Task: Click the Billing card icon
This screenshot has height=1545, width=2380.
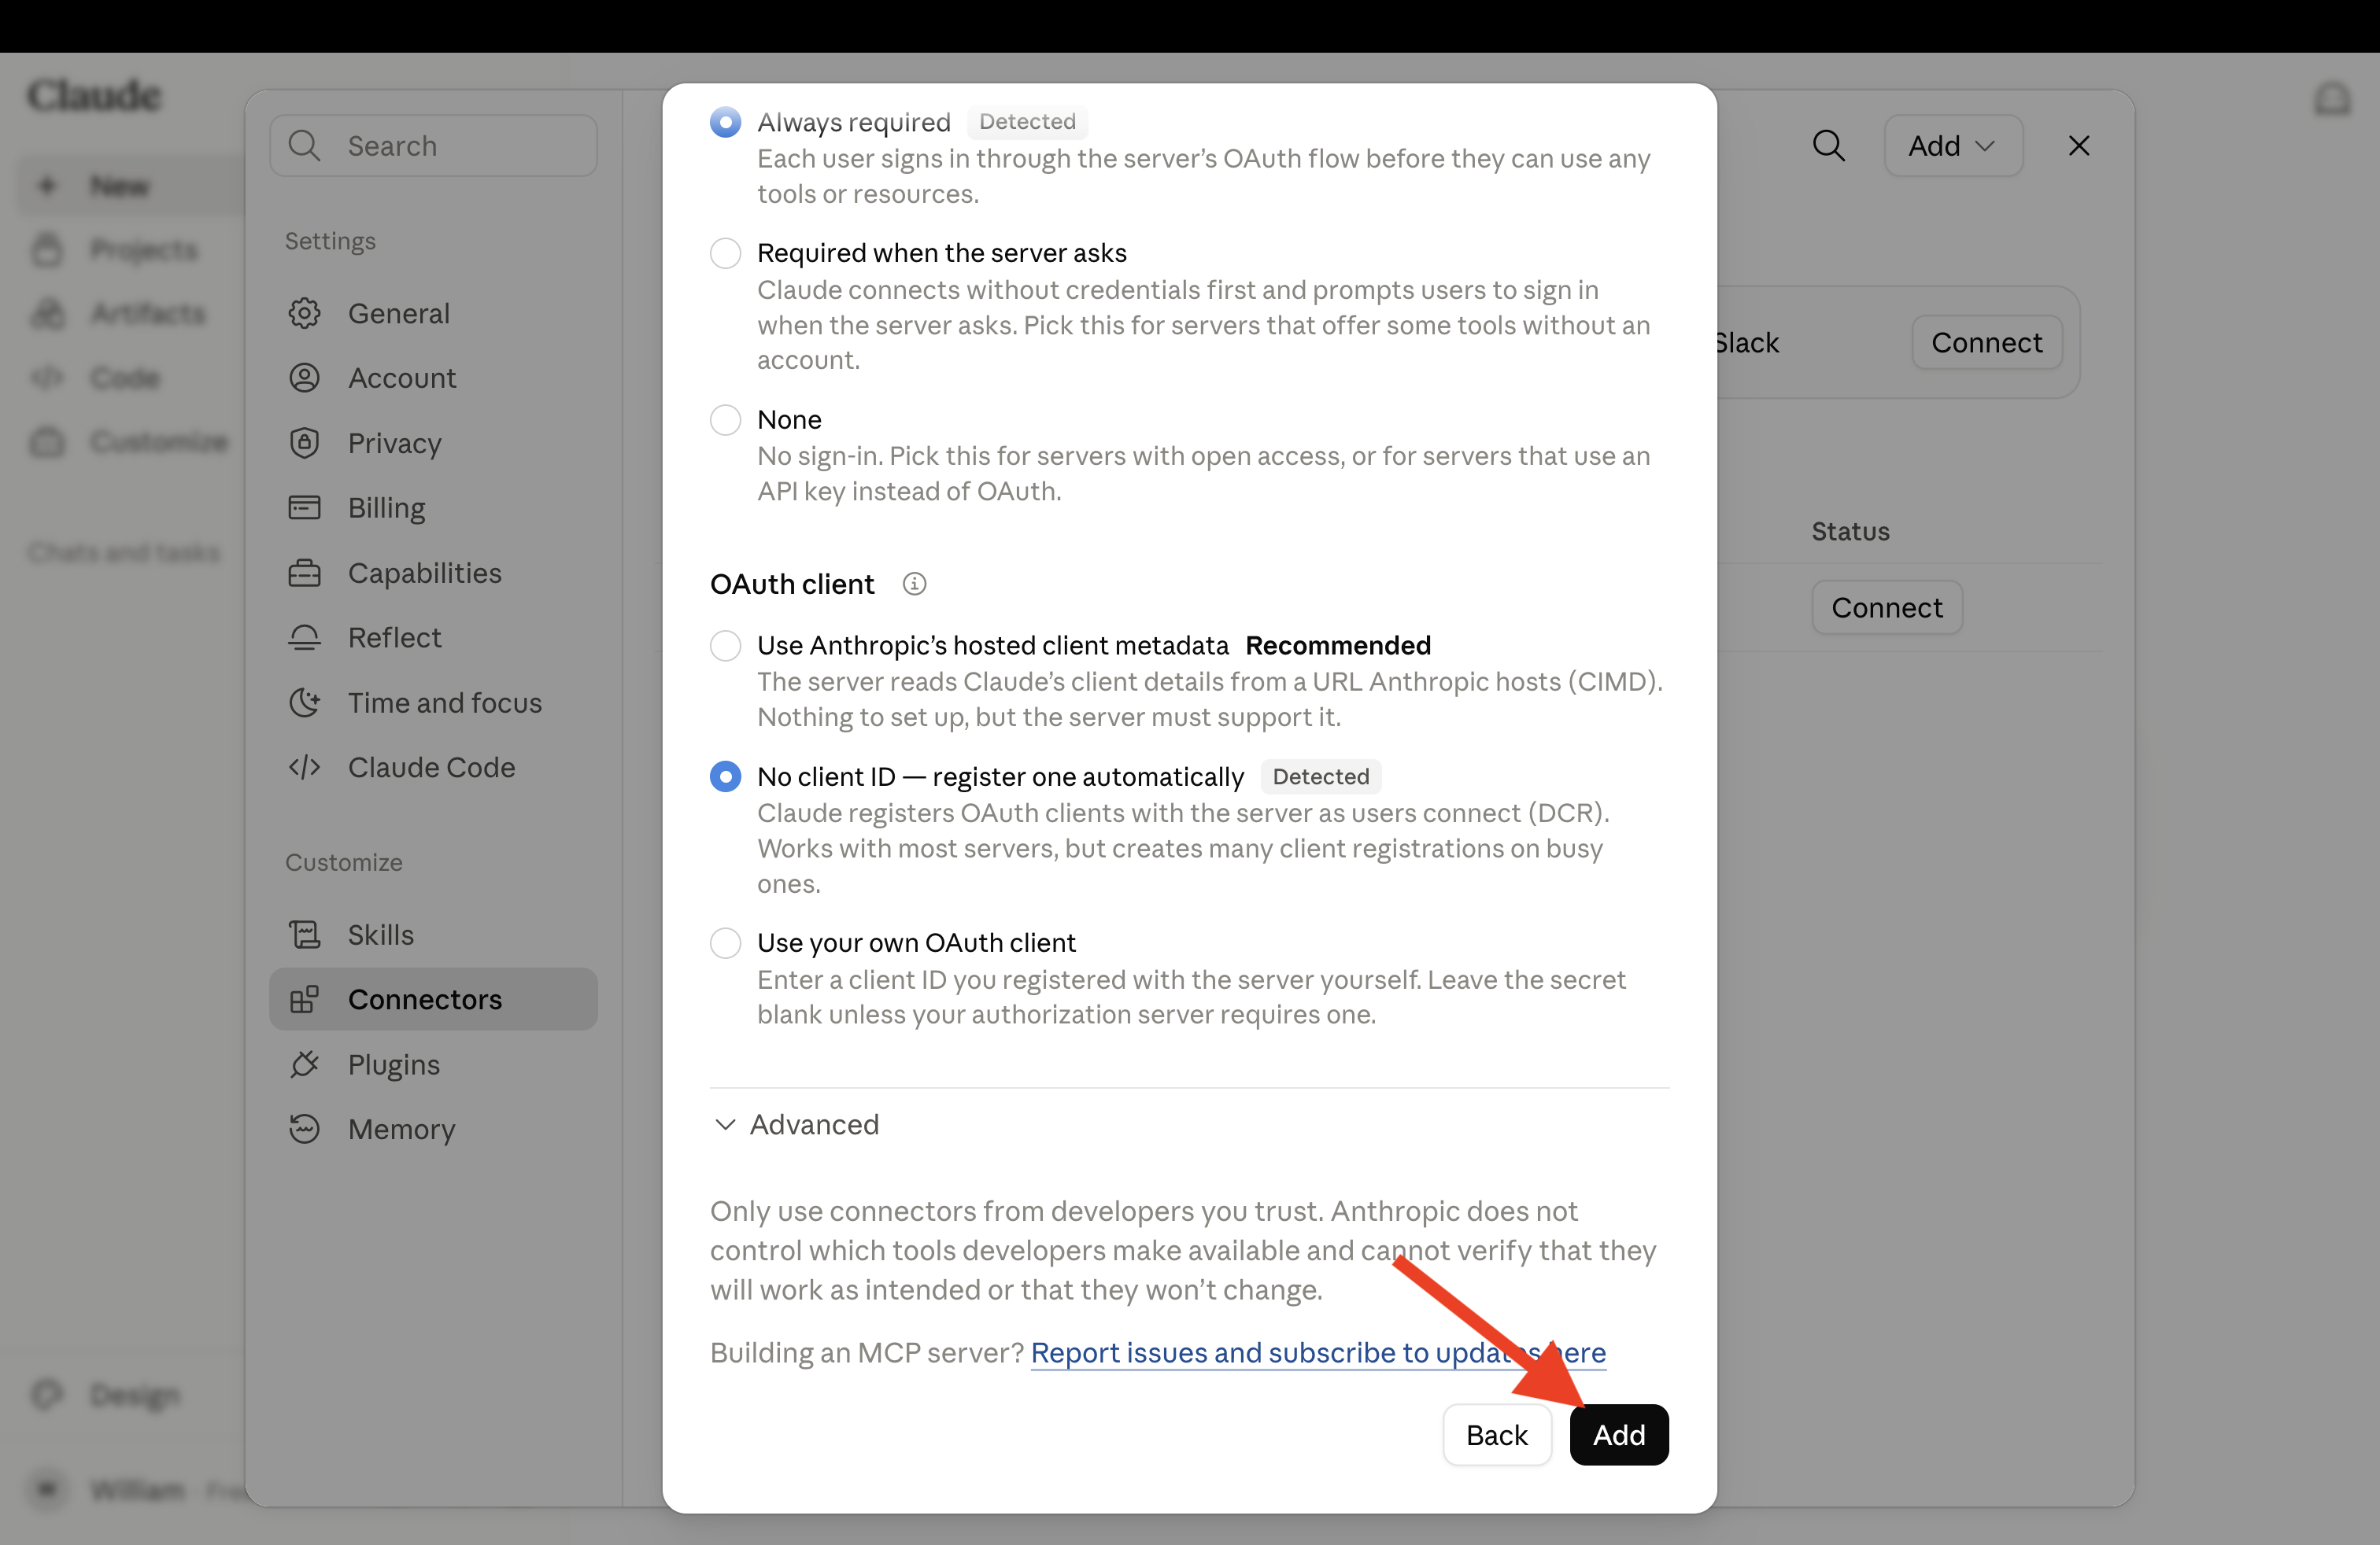Action: (304, 507)
